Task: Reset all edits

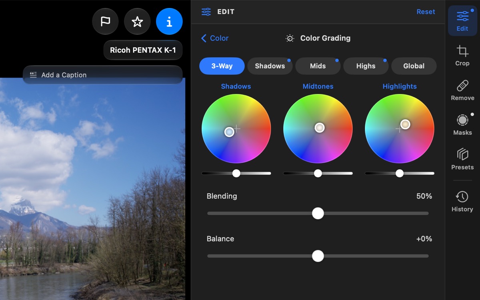Action: coord(426,12)
